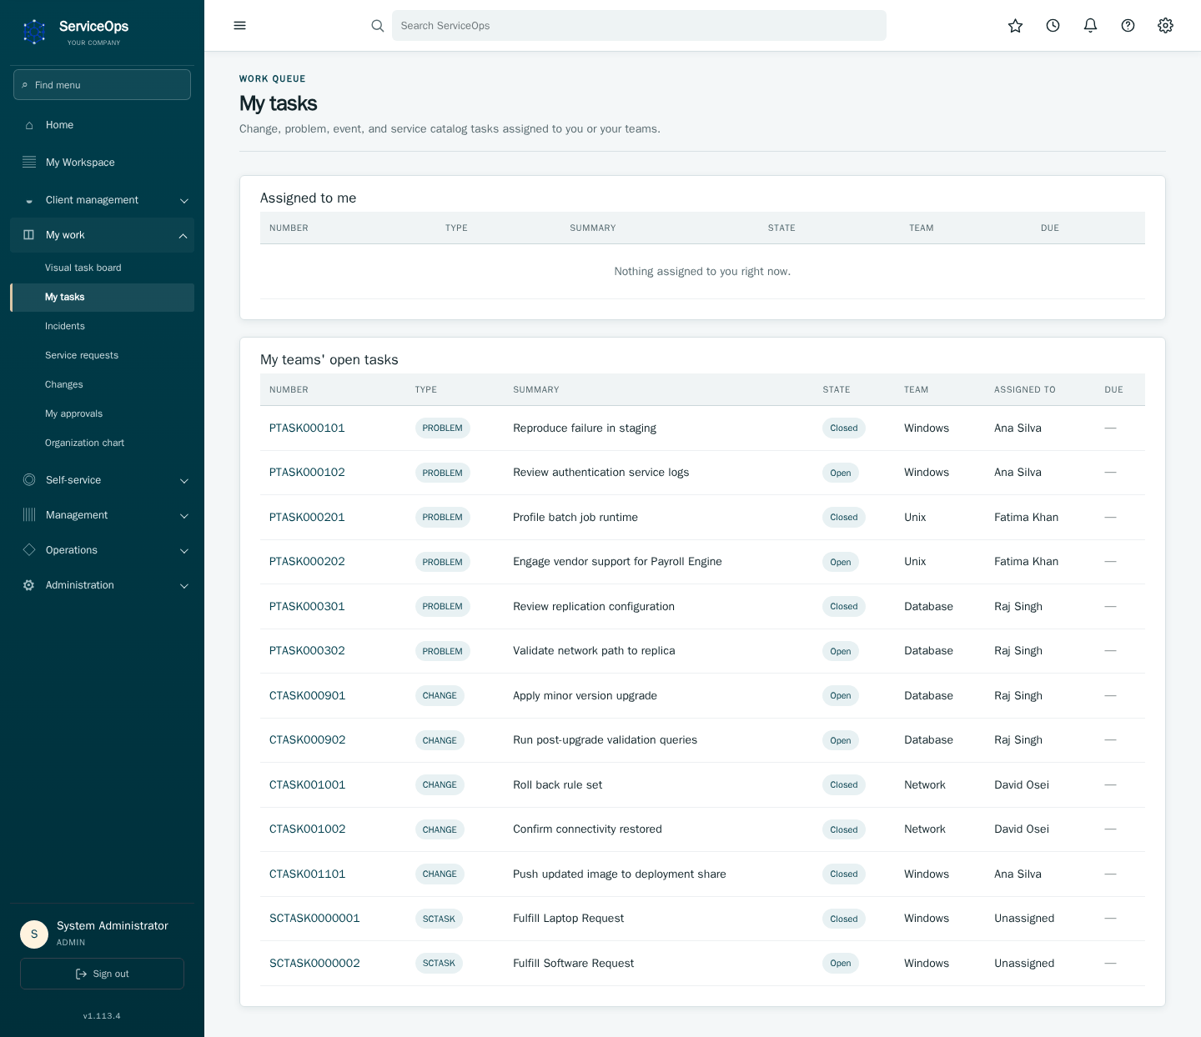Focus the Search ServiceOps field
This screenshot has height=1037, width=1201.
(x=639, y=26)
